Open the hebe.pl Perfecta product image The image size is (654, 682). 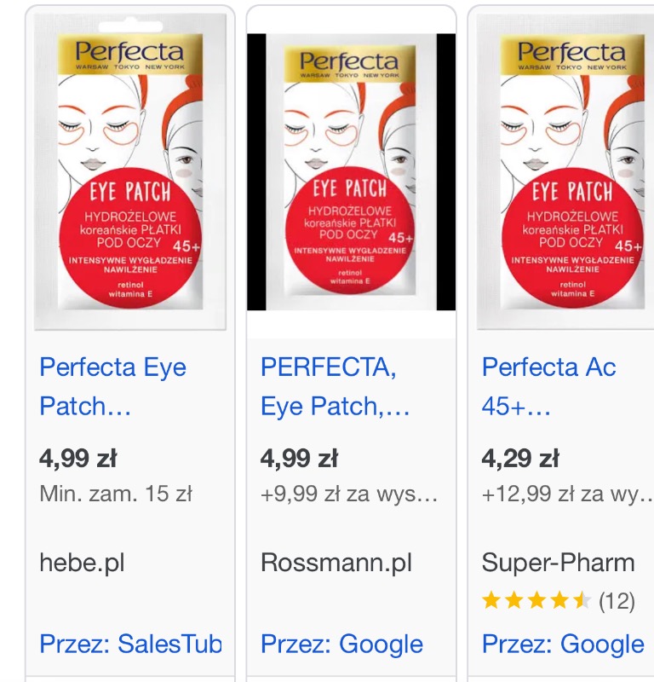coord(130,170)
